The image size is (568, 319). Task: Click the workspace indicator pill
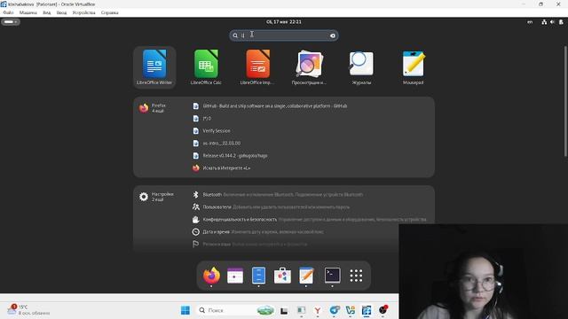[11, 22]
